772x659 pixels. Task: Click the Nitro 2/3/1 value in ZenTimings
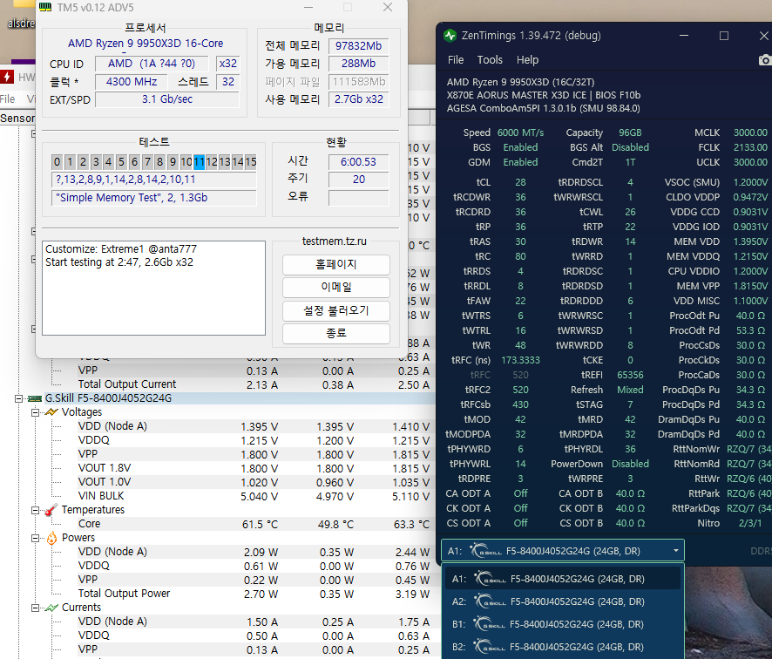(750, 523)
